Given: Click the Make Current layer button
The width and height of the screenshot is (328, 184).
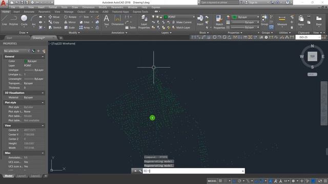Looking at the screenshot, I should click(182, 22).
